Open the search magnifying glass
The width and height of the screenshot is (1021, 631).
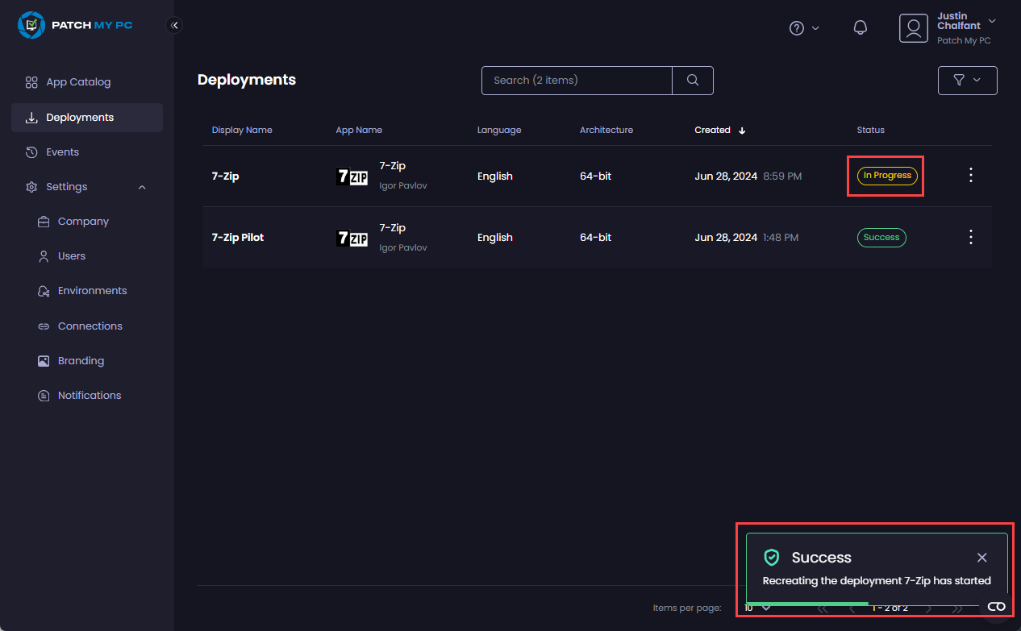pos(692,81)
